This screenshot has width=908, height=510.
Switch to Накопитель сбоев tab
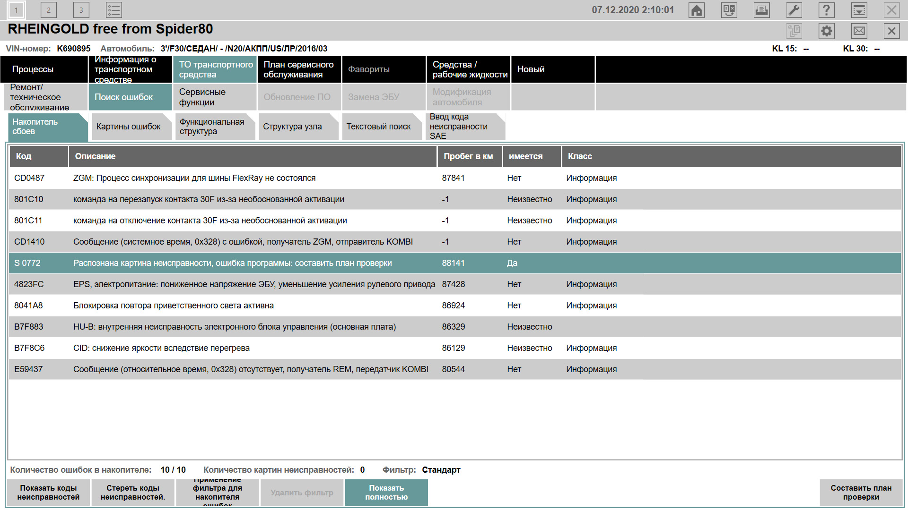pyautogui.click(x=47, y=127)
